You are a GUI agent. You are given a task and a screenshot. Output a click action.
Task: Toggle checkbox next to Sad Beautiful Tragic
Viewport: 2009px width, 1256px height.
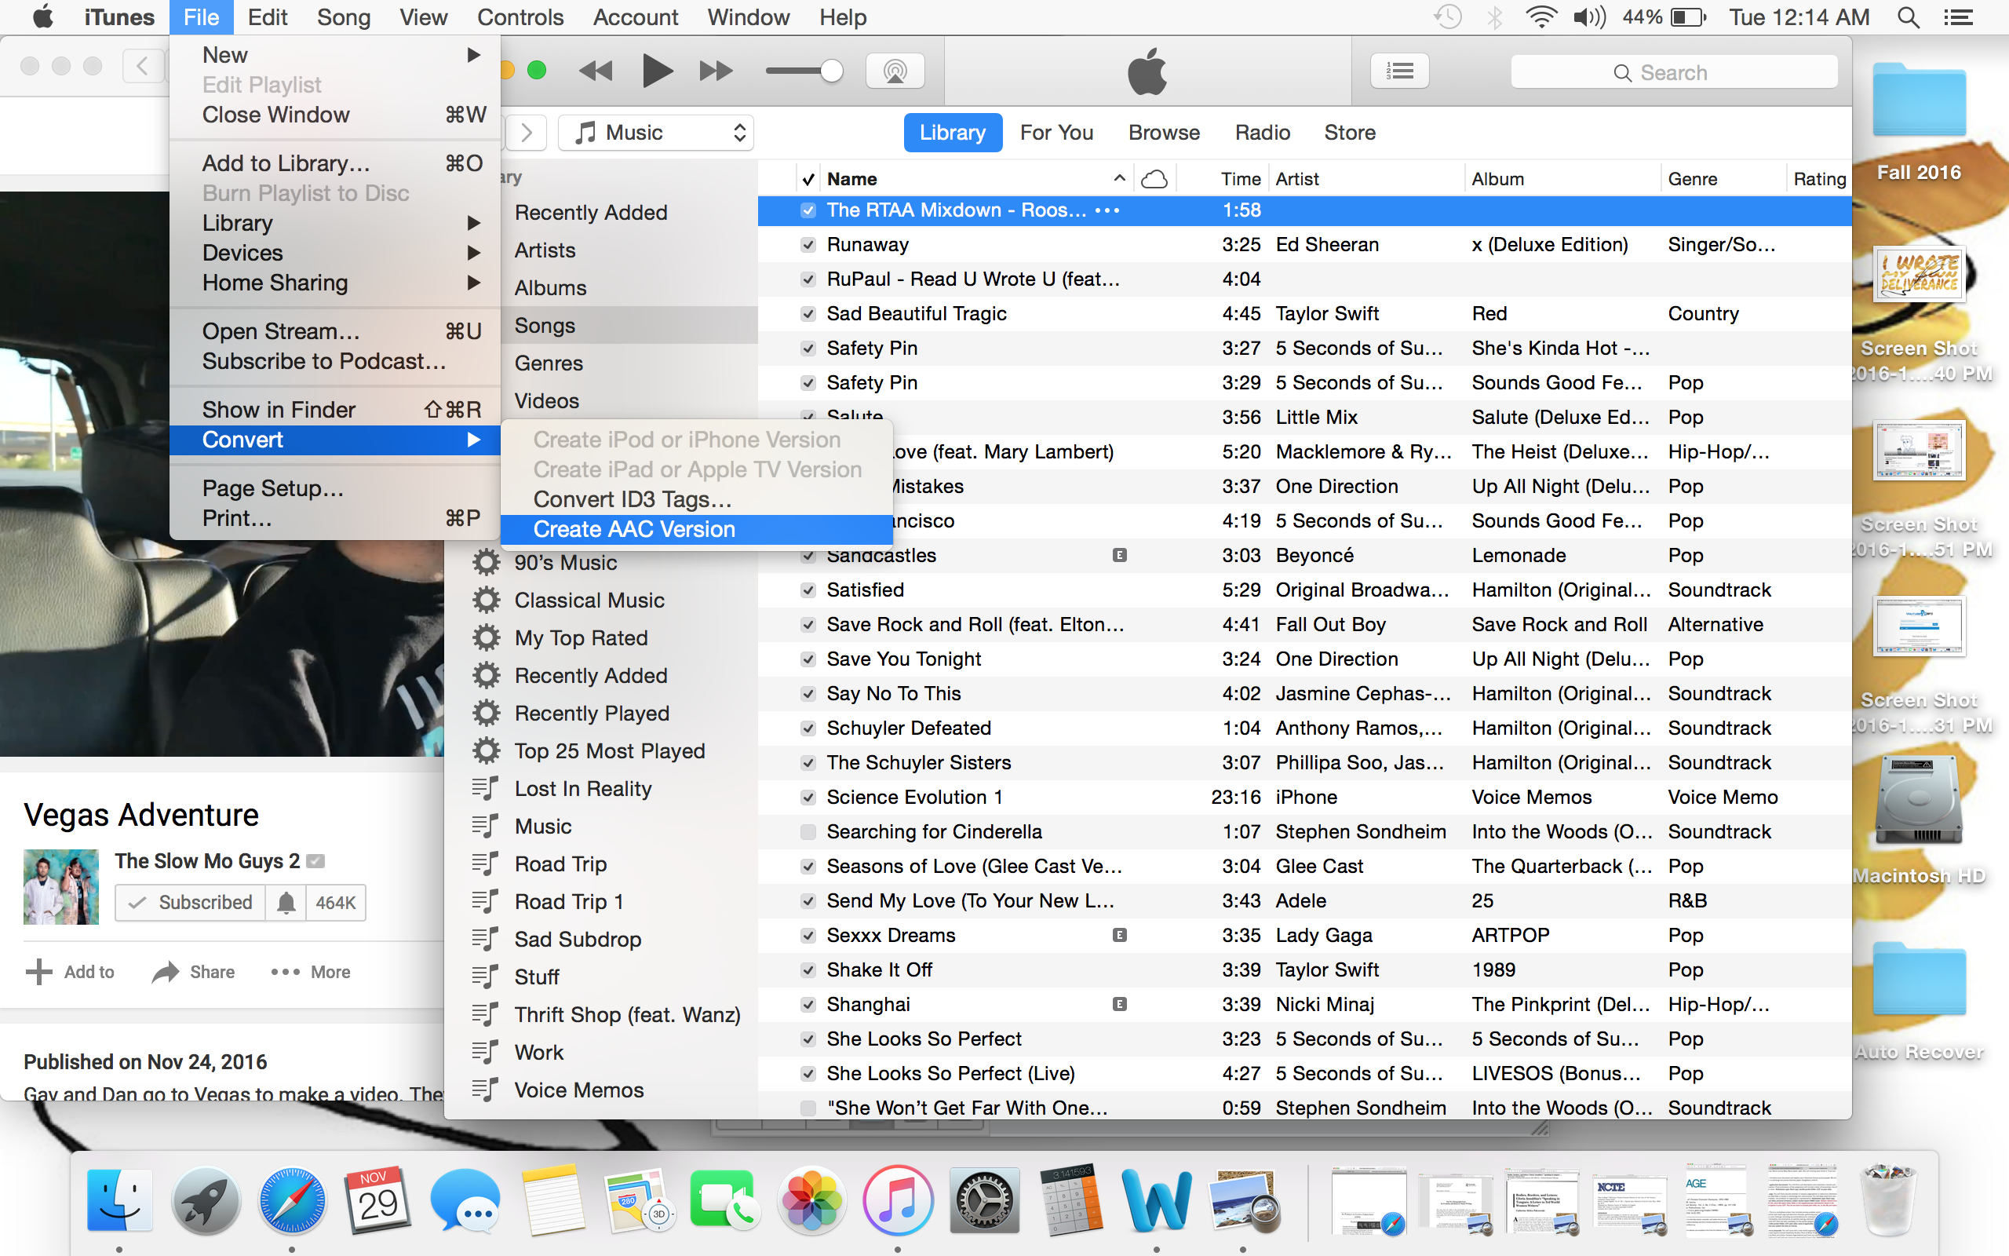tap(806, 312)
